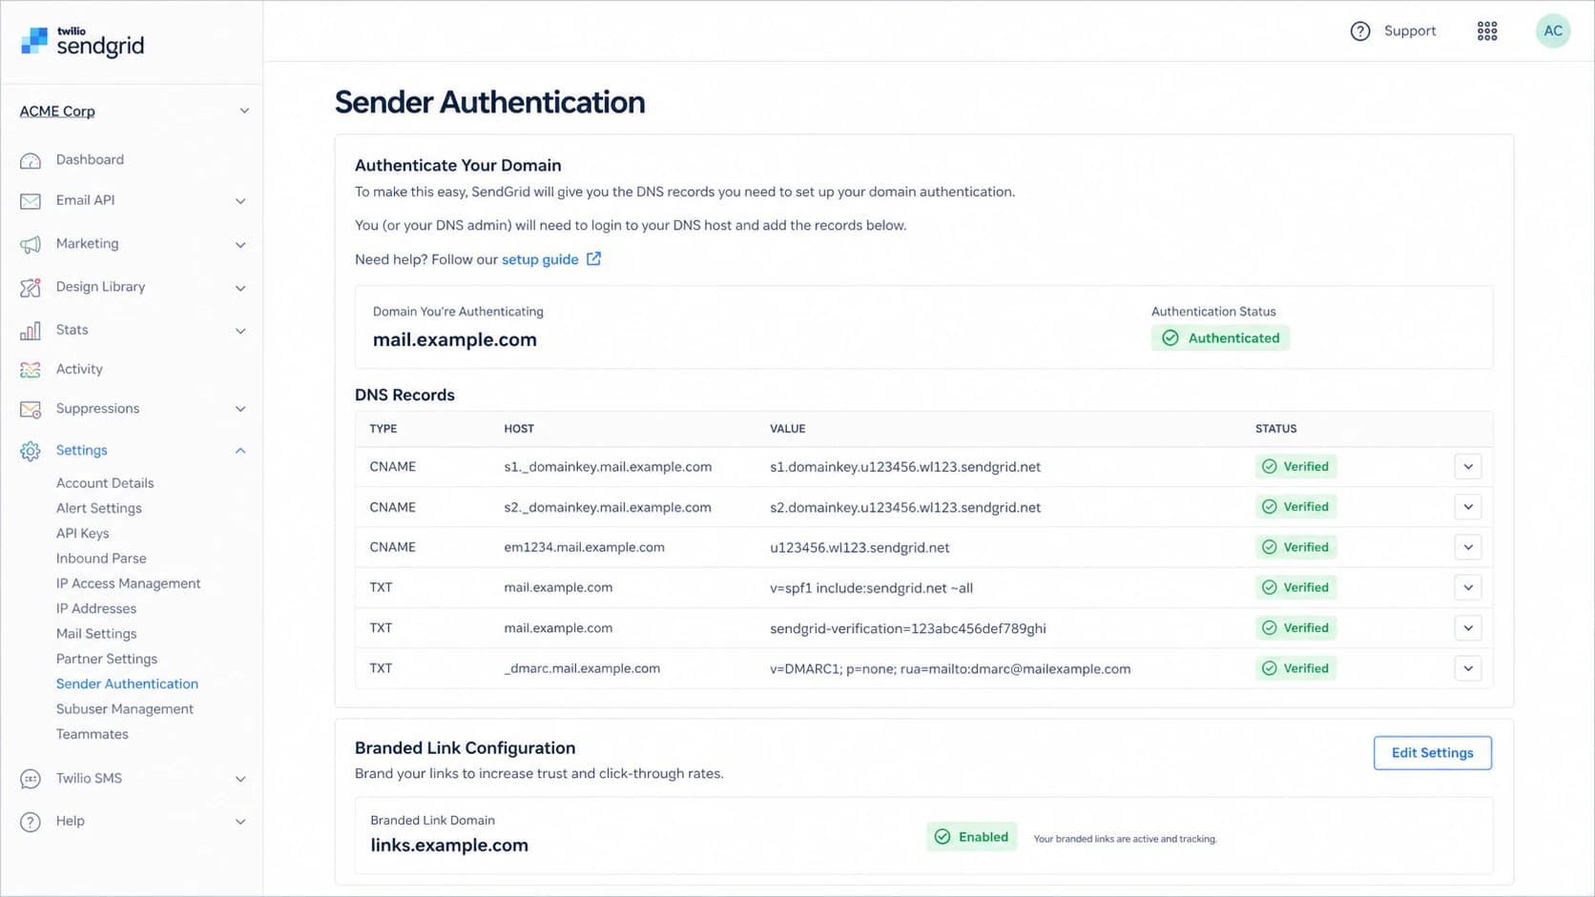Image resolution: width=1595 pixels, height=897 pixels.
Task: Expand the em1234.mail.example.com record row
Action: tap(1468, 547)
